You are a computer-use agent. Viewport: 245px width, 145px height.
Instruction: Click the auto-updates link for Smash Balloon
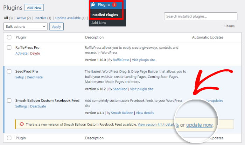[x=214, y=101]
